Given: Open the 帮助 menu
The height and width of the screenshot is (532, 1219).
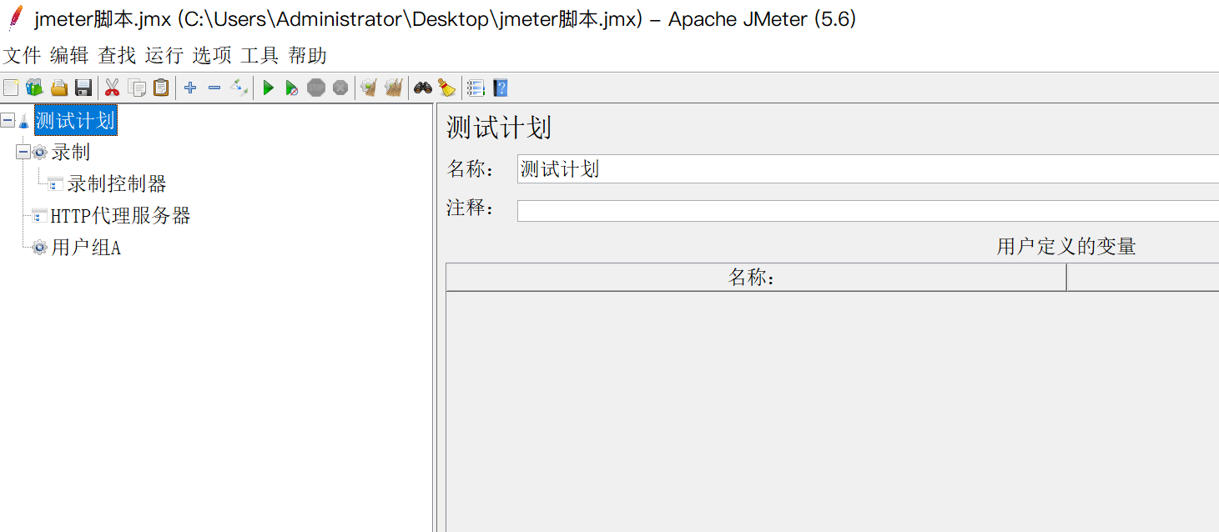Looking at the screenshot, I should point(308,56).
